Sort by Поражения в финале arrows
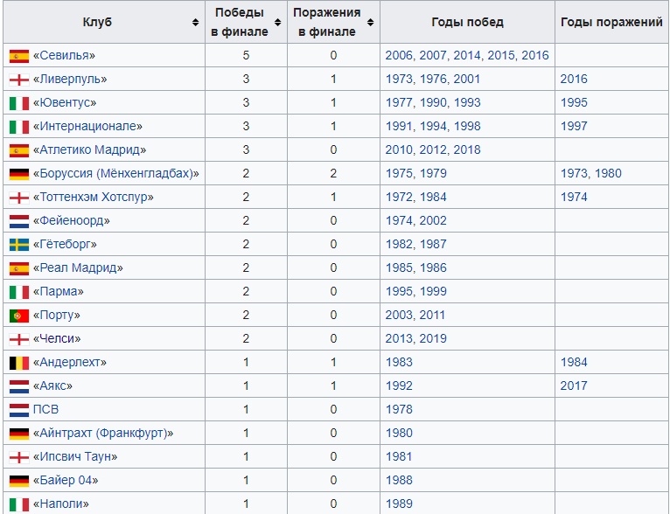The width and height of the screenshot is (670, 514). (371, 22)
